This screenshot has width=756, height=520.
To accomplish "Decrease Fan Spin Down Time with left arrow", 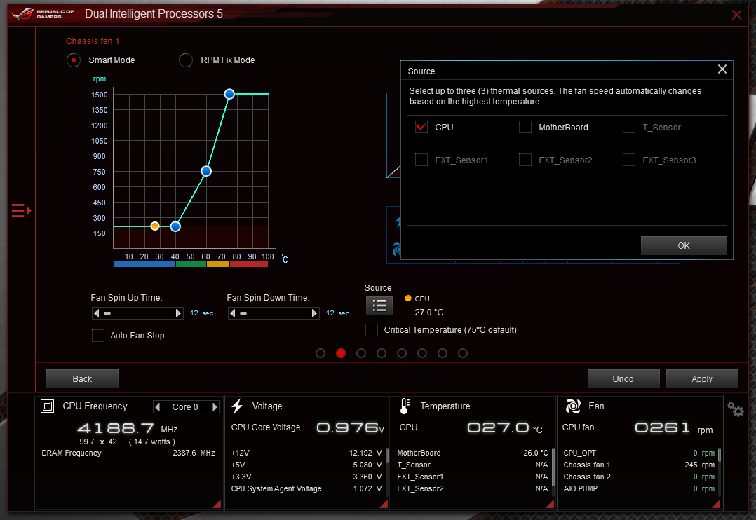I will [232, 313].
